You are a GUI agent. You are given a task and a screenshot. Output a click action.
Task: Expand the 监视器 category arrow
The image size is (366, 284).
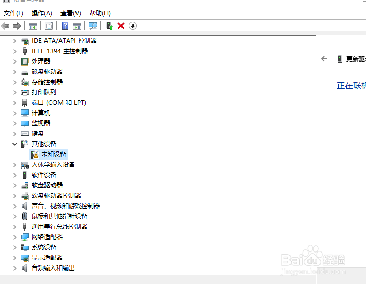point(14,123)
